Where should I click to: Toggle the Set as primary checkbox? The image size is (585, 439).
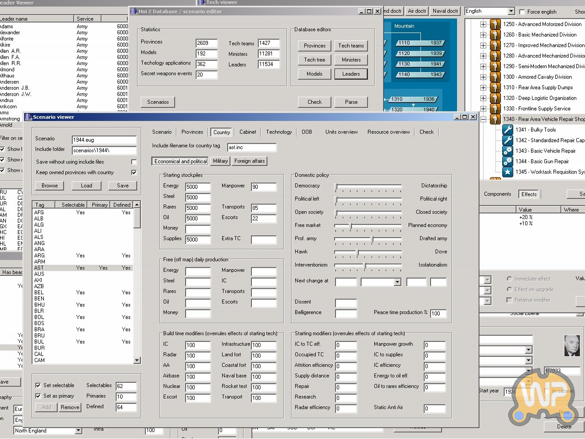pyautogui.click(x=38, y=396)
